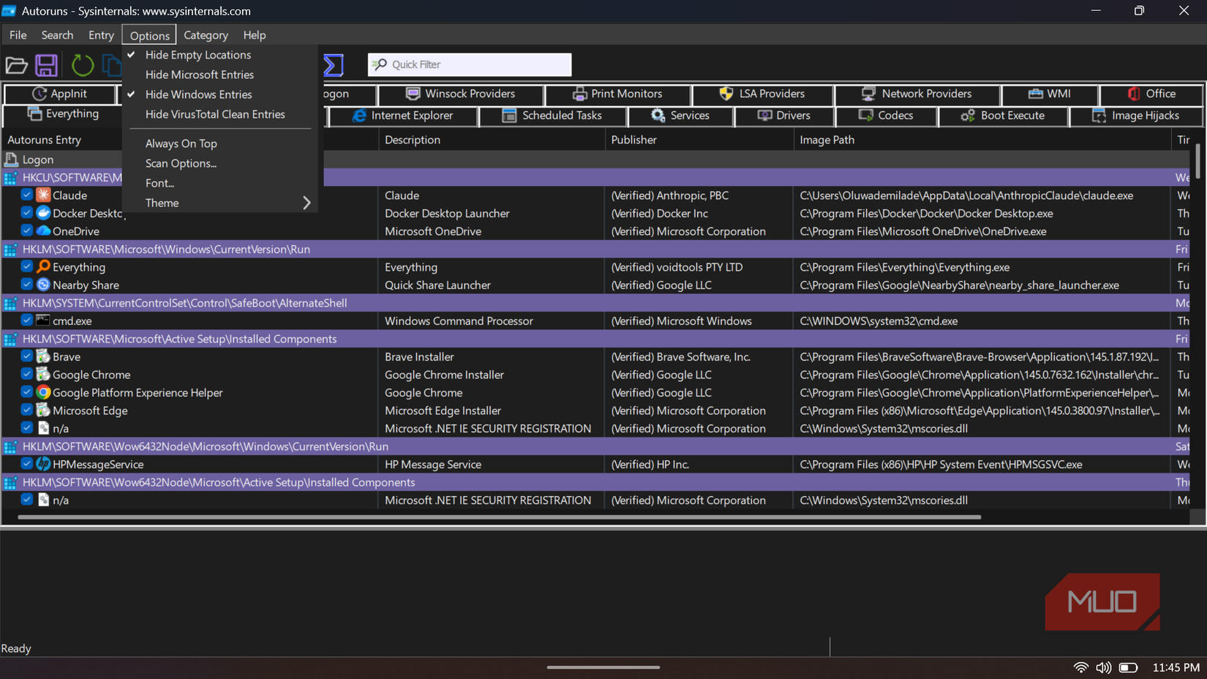This screenshot has height=679, width=1207.
Task: Open the Search menu
Action: [57, 34]
